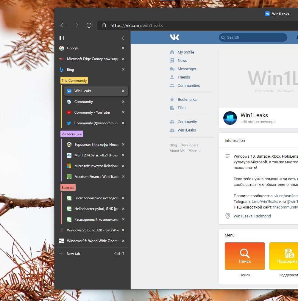Click the VK Search field
Image resolution: width=298 pixels, height=301 pixels.
(x=253, y=37)
